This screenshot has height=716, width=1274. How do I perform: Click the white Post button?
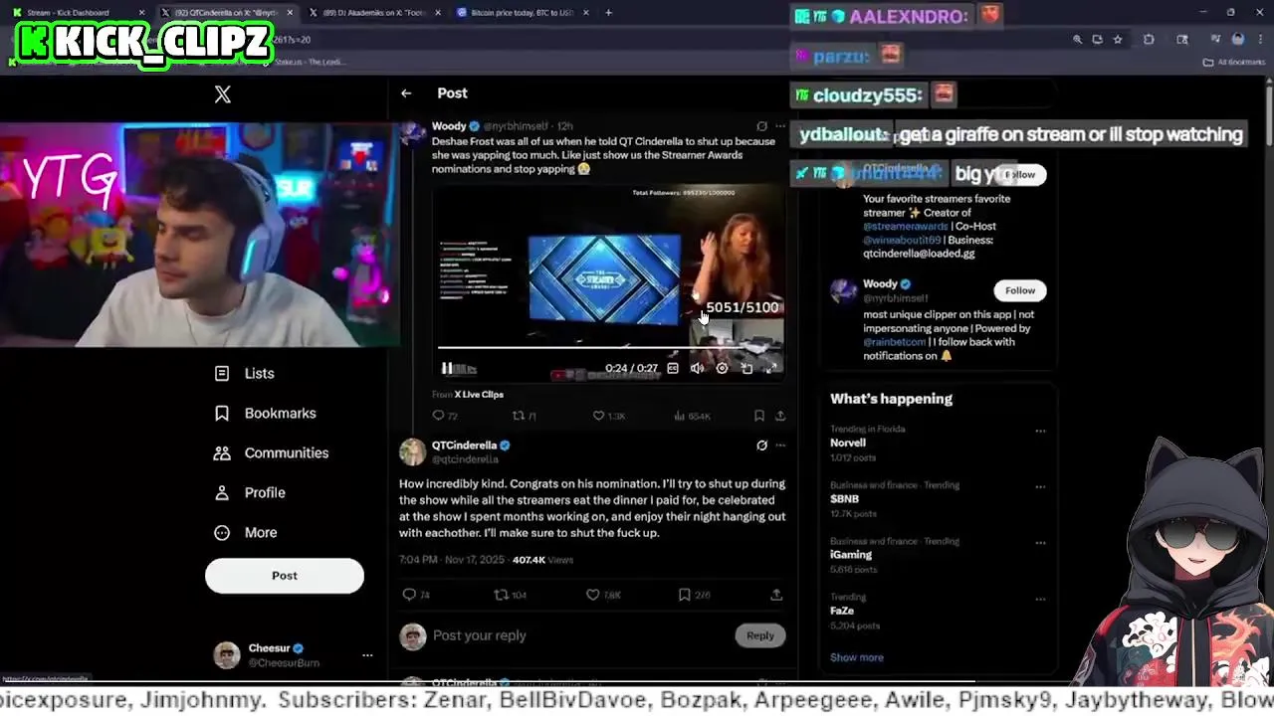285,576
